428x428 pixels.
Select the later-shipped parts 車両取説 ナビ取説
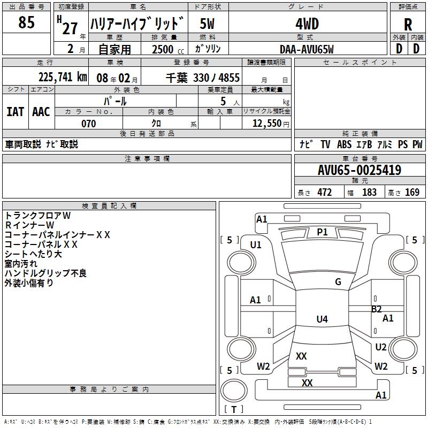tap(42, 144)
